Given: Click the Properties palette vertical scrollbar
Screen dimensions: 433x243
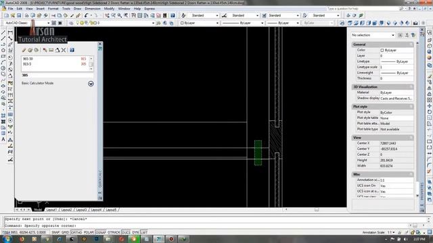Looking at the screenshot, I should pos(417,119).
